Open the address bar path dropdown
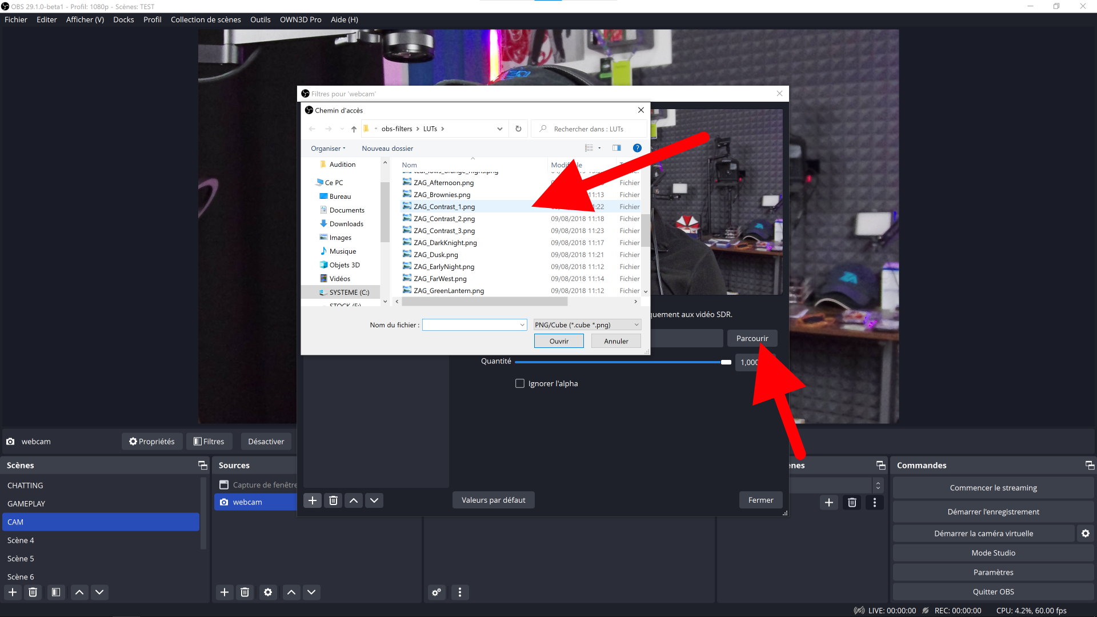The image size is (1097, 617). (500, 129)
